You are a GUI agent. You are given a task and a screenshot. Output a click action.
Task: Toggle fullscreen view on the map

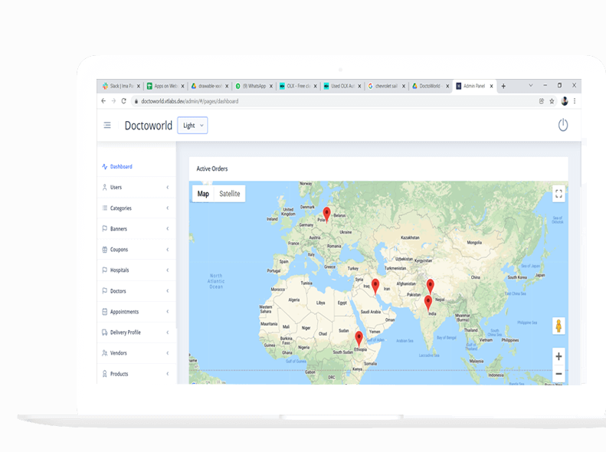[x=559, y=194]
